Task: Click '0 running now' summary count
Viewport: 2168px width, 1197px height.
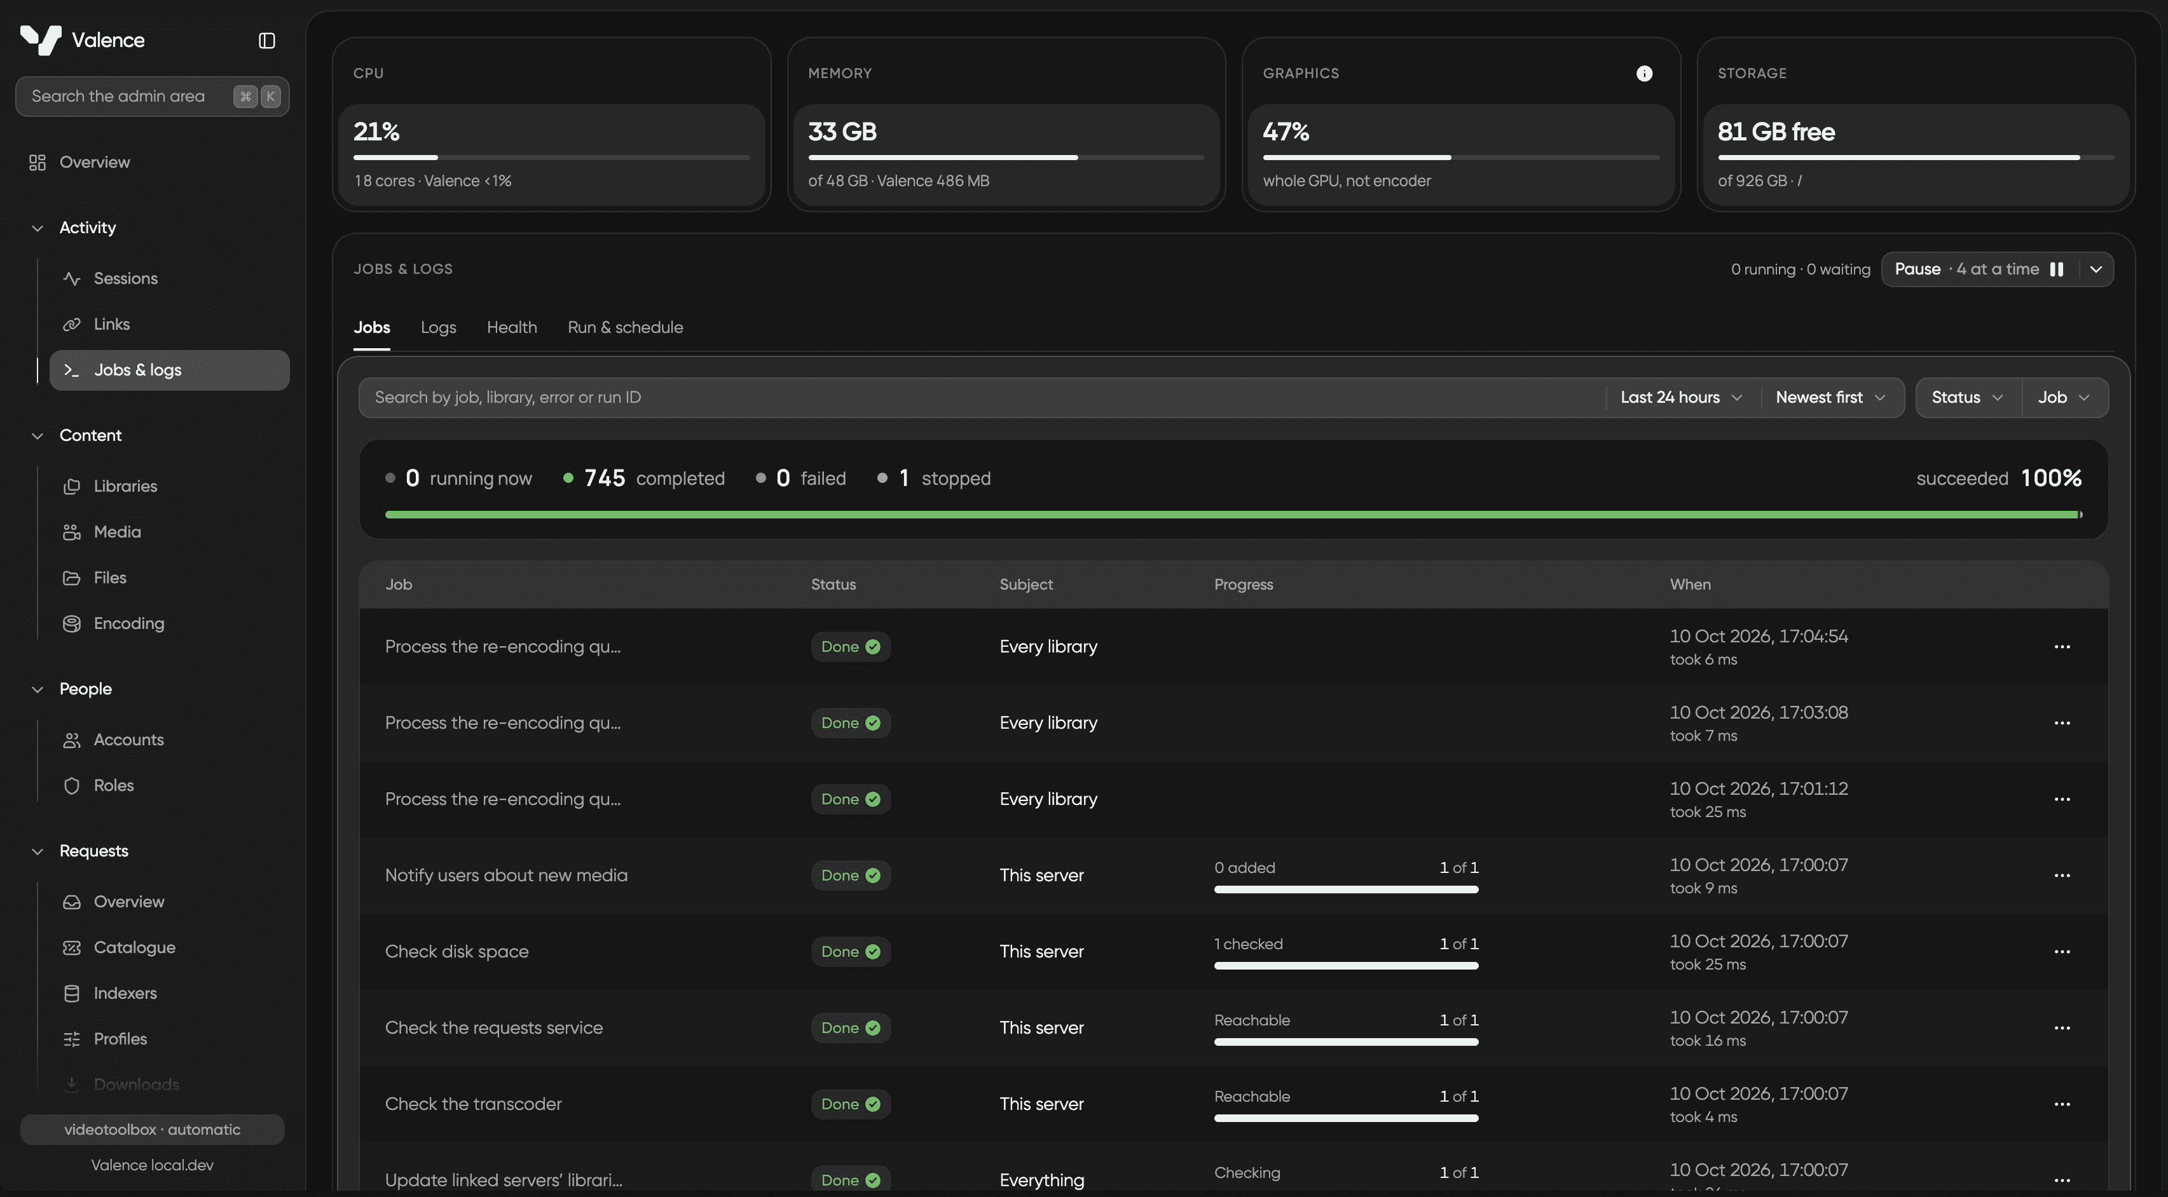Action: pyautogui.click(x=458, y=478)
